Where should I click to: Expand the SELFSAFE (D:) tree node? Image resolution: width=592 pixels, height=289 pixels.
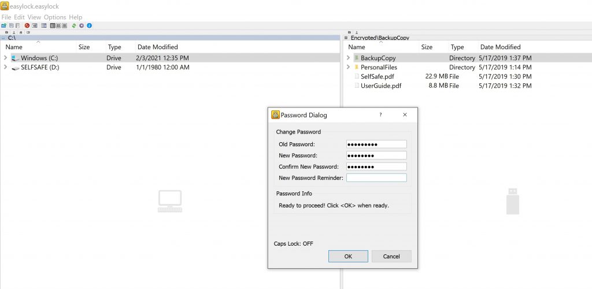[x=5, y=67]
